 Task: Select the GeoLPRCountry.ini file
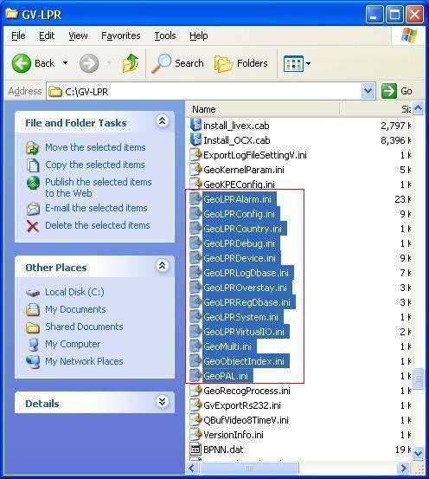pyautogui.click(x=242, y=229)
